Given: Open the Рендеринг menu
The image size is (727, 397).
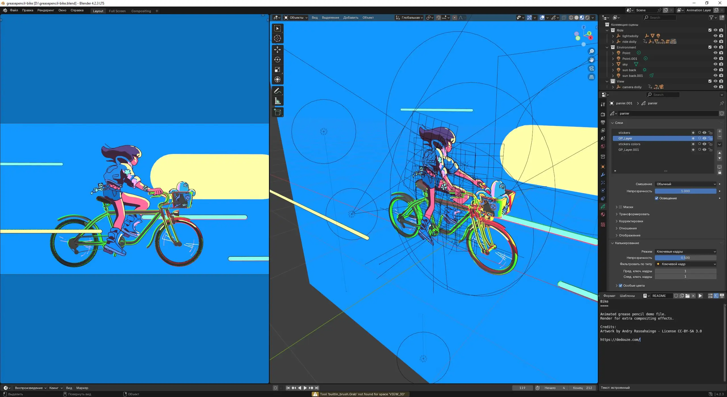Looking at the screenshot, I should coord(46,10).
